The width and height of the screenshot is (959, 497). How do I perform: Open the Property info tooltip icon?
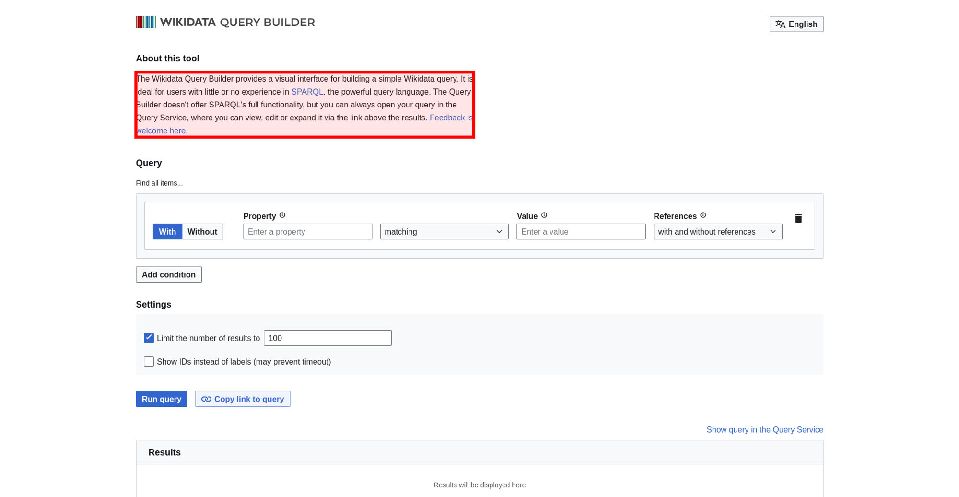[x=282, y=215]
